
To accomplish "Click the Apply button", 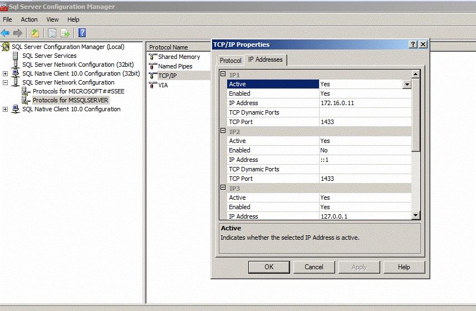I will coord(359,267).
